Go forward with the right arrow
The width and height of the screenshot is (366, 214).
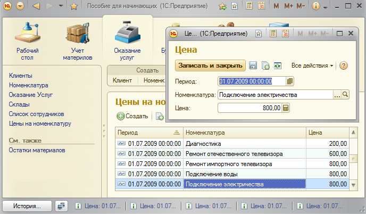[49, 6]
